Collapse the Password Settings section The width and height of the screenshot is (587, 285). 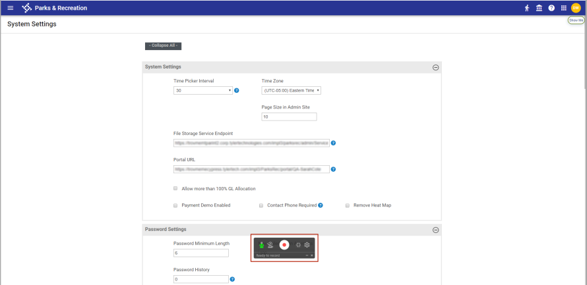[435, 230]
